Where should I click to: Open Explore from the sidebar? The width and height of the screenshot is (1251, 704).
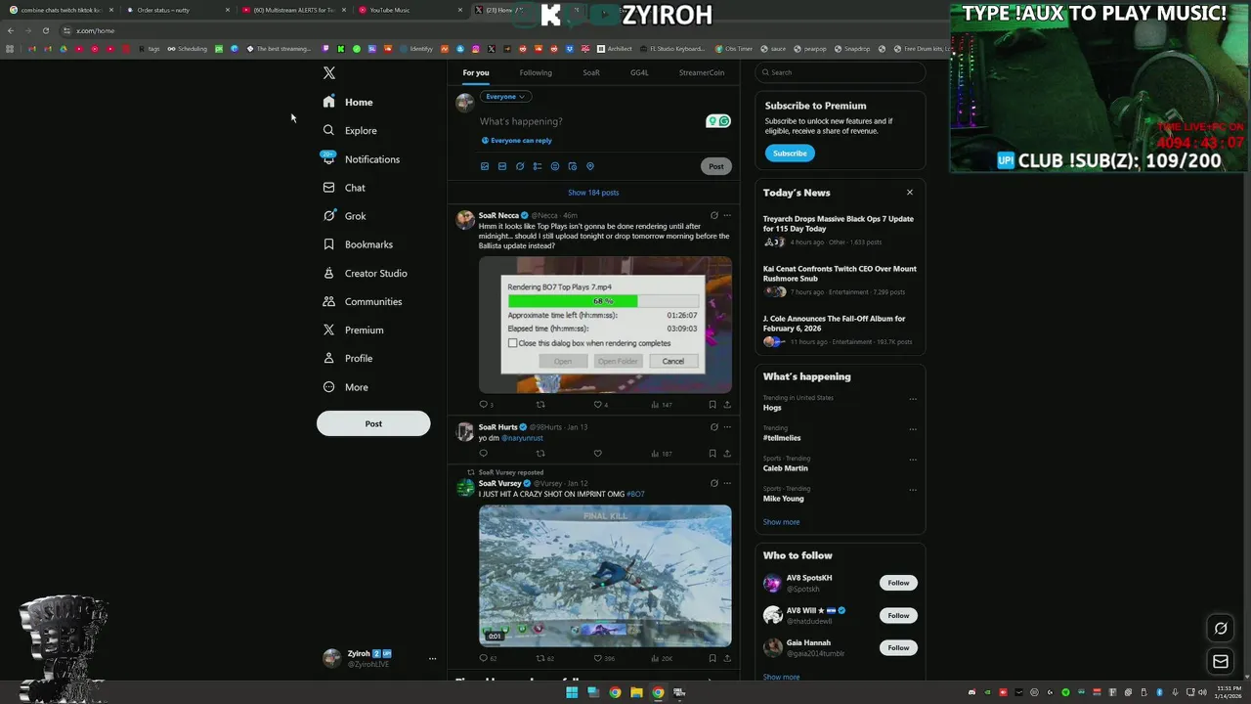click(x=350, y=130)
